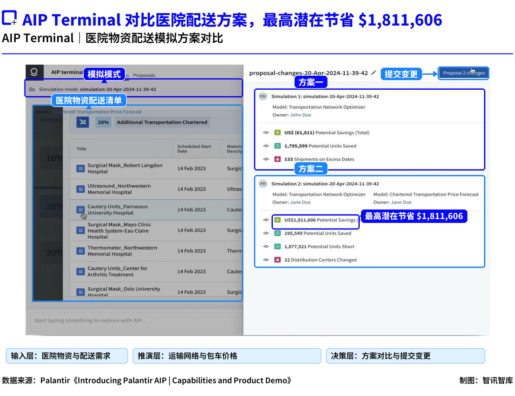Screen dimensions: 515x396
Task: Click the Surgical Mask_Robert Langdon Hospital row icon
Action: tap(80, 168)
